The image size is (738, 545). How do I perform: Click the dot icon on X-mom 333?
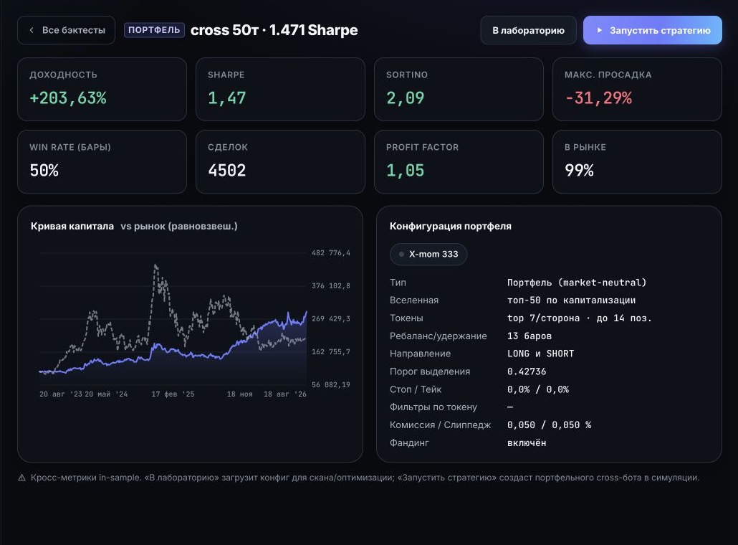[401, 255]
